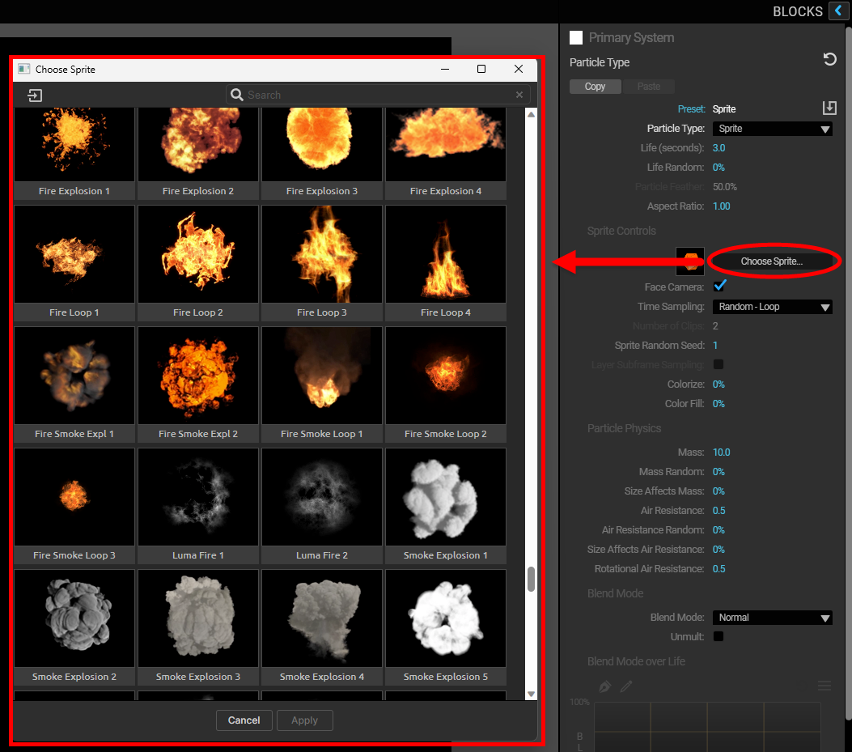
Task: Click the Paste button under Particle Type
Action: (x=649, y=87)
